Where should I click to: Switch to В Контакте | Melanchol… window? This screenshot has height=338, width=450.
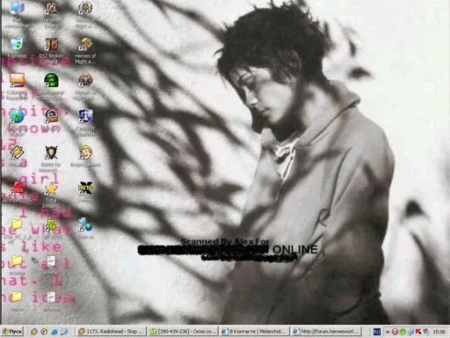pyautogui.click(x=254, y=332)
